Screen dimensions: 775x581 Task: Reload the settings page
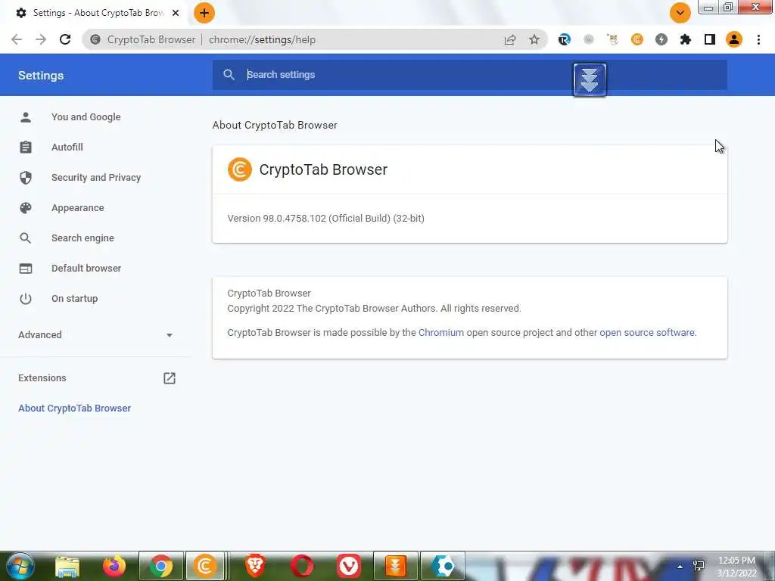[x=65, y=39]
